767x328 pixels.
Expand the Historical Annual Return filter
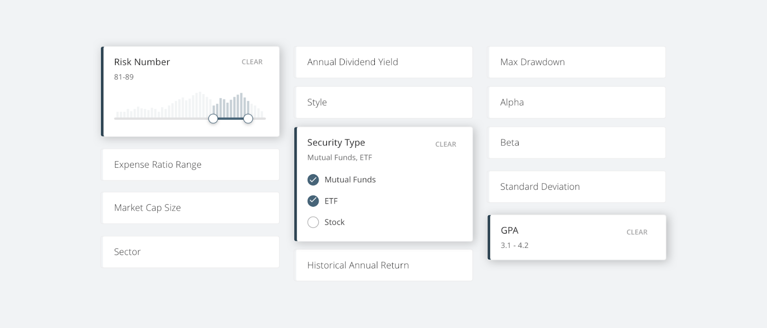tap(383, 265)
